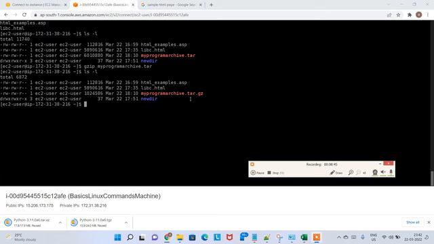Click the address bar URL
The image size is (434, 244).
coord(115,15)
